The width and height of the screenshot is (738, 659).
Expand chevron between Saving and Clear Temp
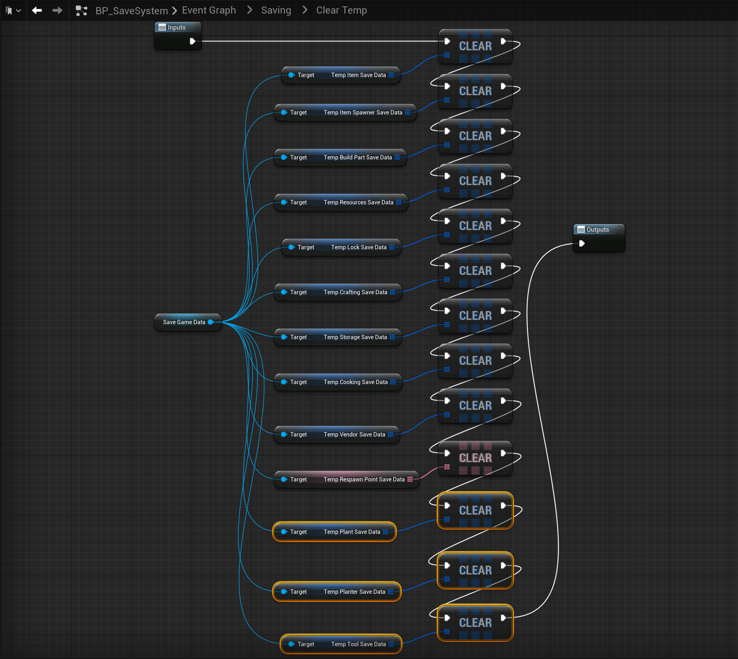[305, 10]
